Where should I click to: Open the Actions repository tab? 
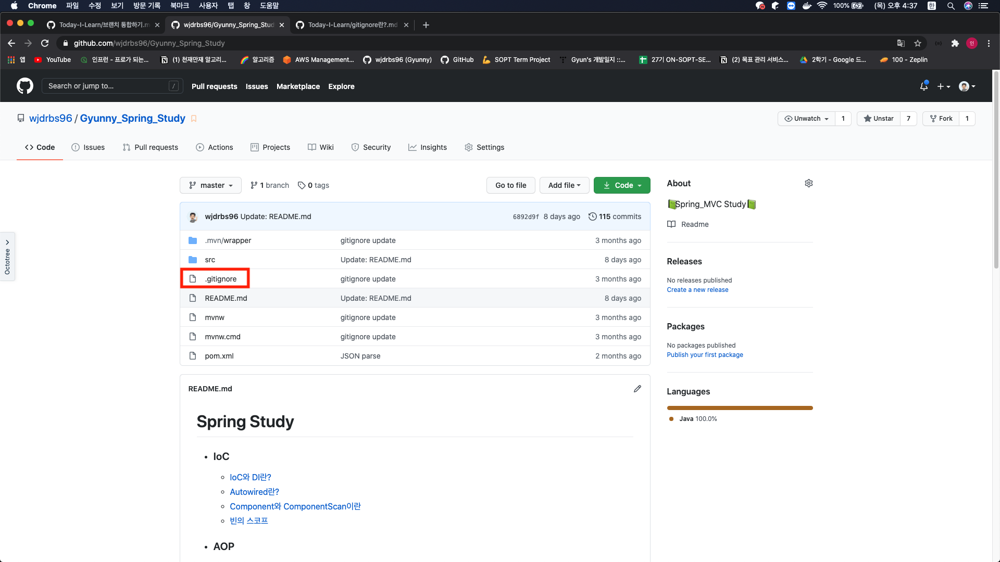[215, 147]
